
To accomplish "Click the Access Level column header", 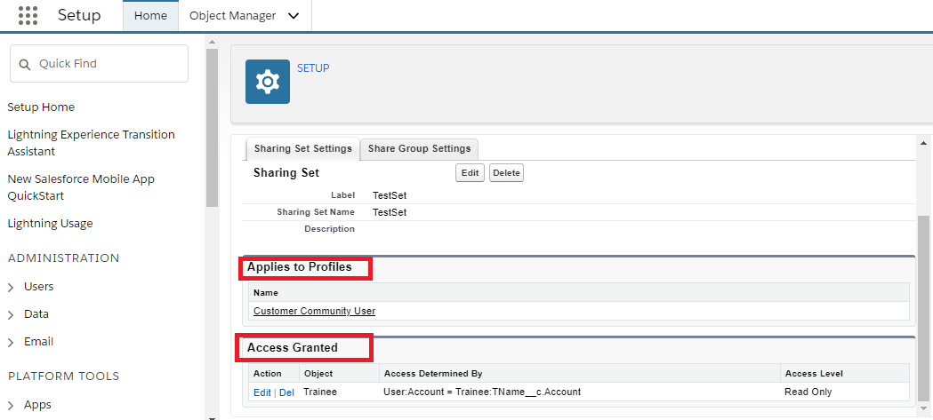I will [x=814, y=374].
